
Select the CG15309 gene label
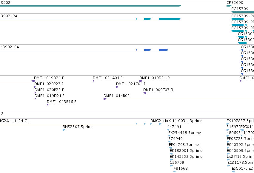[x=240, y=9]
